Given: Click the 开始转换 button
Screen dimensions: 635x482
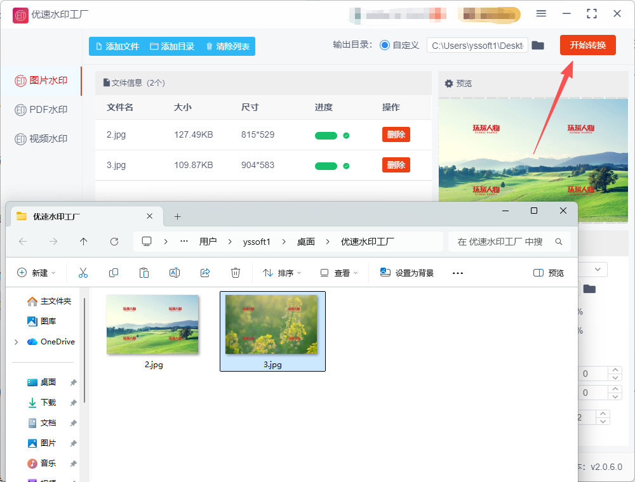Looking at the screenshot, I should (x=587, y=45).
